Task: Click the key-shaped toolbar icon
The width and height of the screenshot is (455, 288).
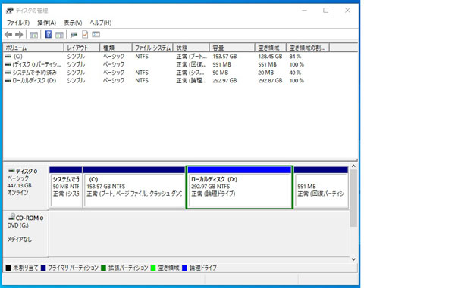Action: click(74, 35)
